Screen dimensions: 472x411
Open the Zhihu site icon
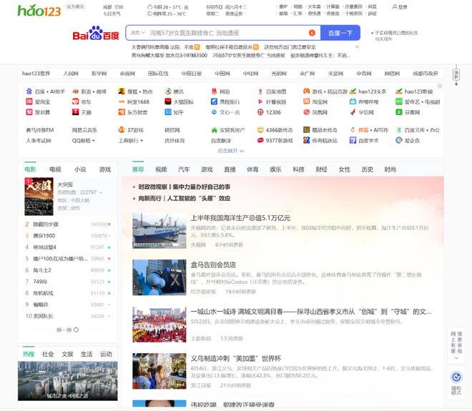click(x=167, y=112)
